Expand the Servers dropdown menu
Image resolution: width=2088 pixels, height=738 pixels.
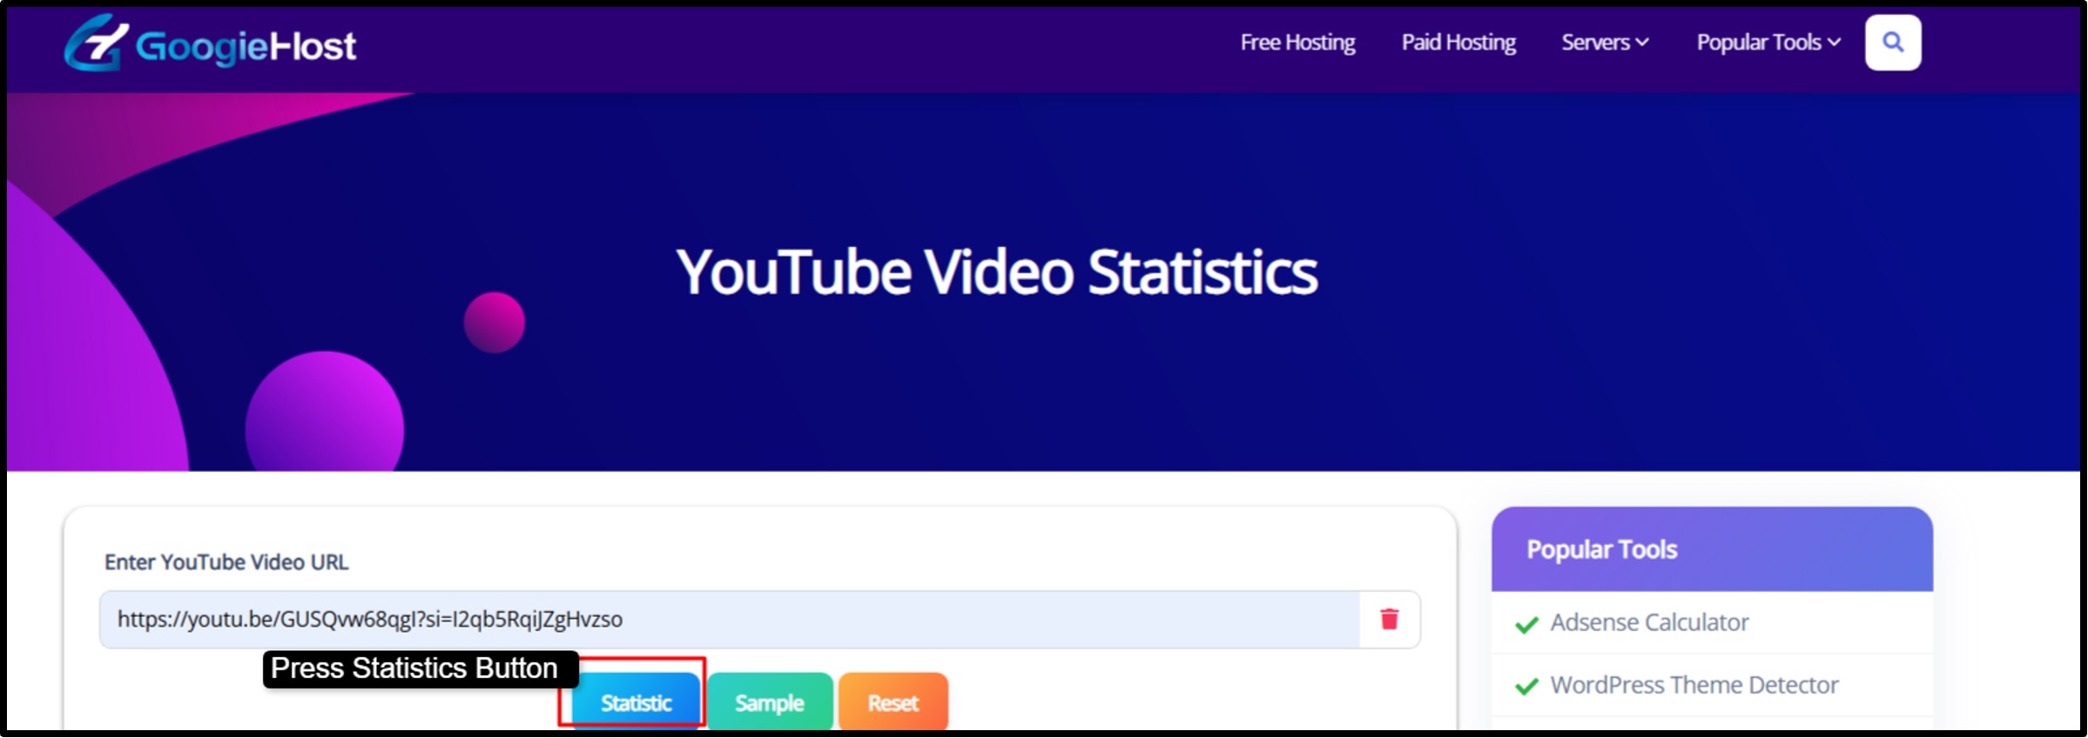1604,43
